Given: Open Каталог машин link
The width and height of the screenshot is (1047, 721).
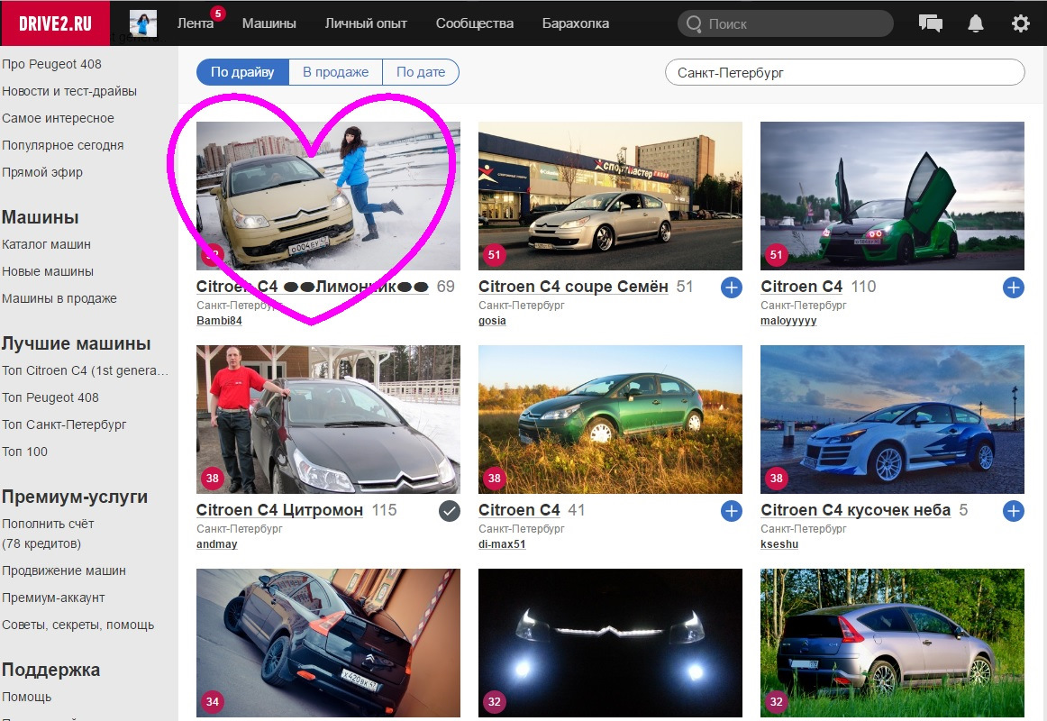Looking at the screenshot, I should pyautogui.click(x=46, y=244).
